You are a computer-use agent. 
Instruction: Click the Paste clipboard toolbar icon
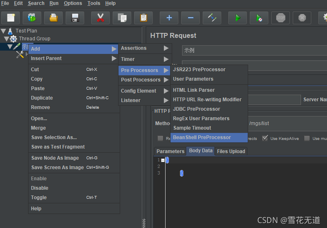click(x=144, y=18)
